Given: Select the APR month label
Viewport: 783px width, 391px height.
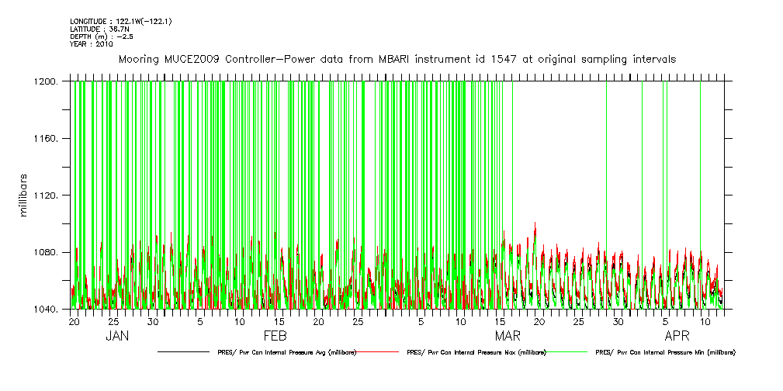Looking at the screenshot, I should [677, 337].
